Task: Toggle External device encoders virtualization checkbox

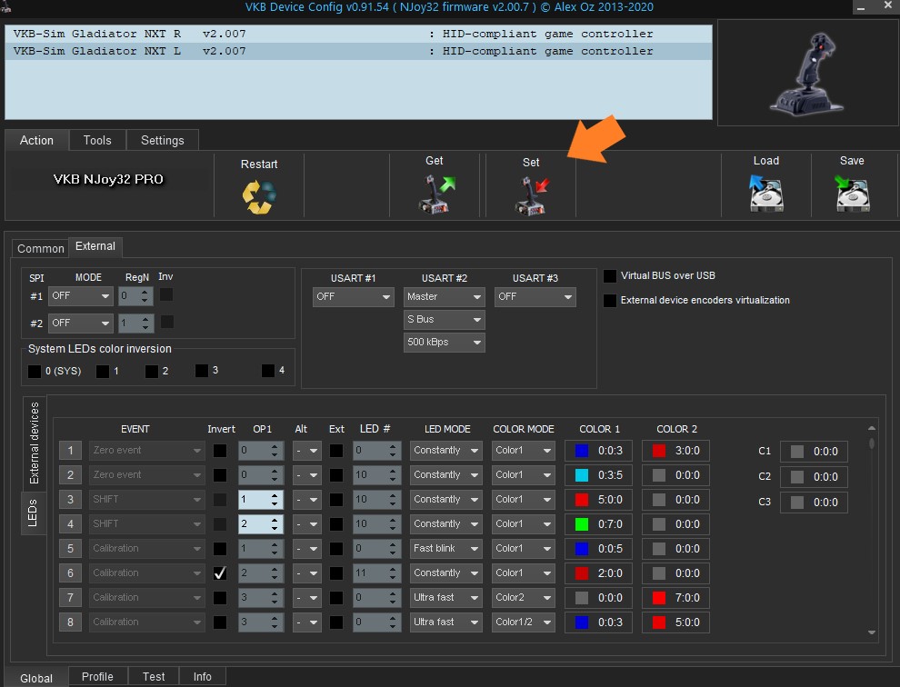Action: tap(610, 301)
